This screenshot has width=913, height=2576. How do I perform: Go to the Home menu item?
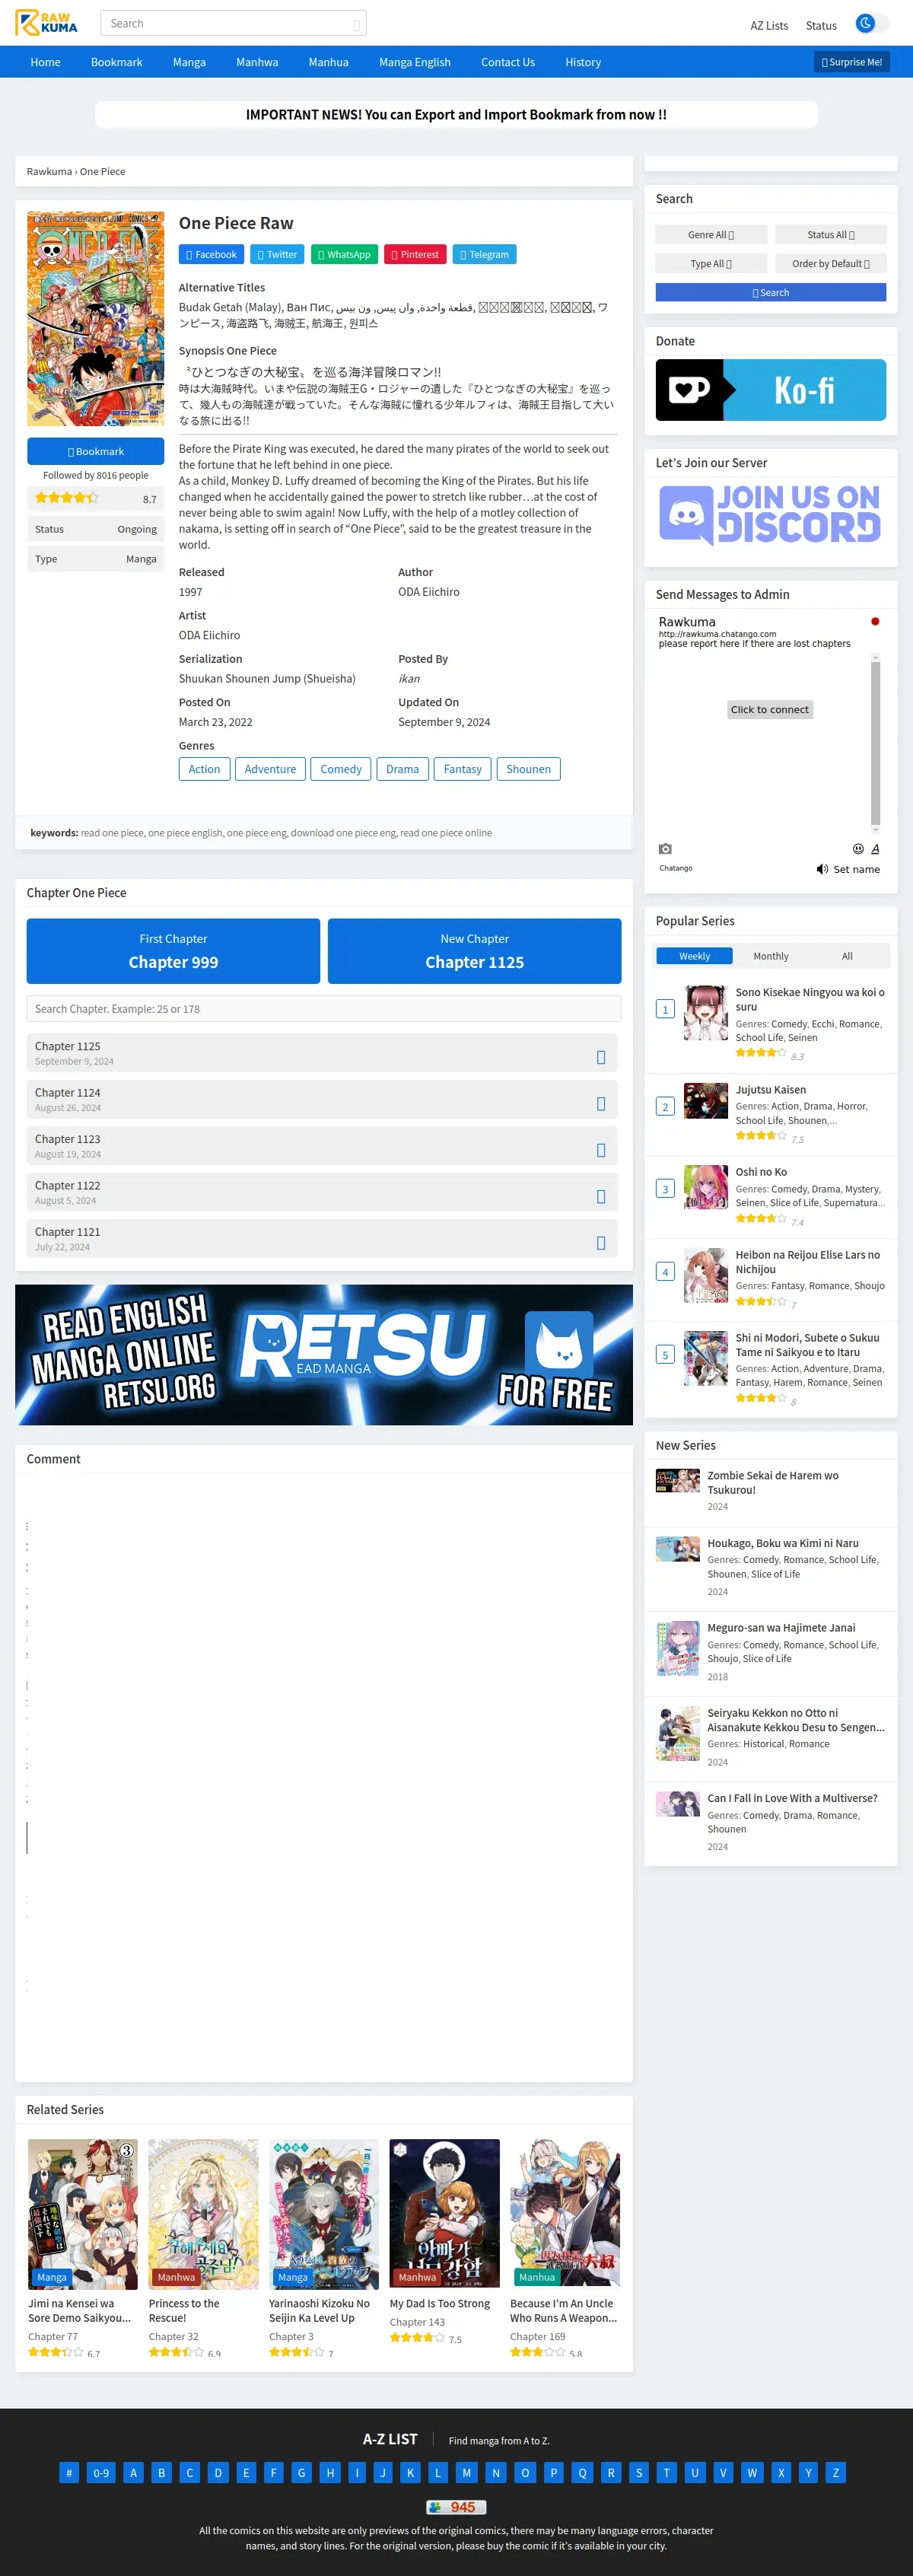point(45,62)
